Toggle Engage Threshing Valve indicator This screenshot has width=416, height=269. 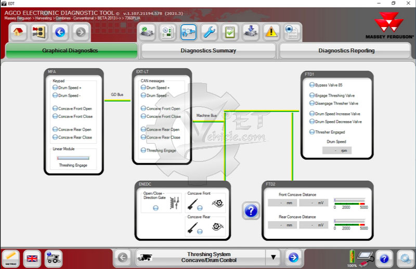(311, 96)
